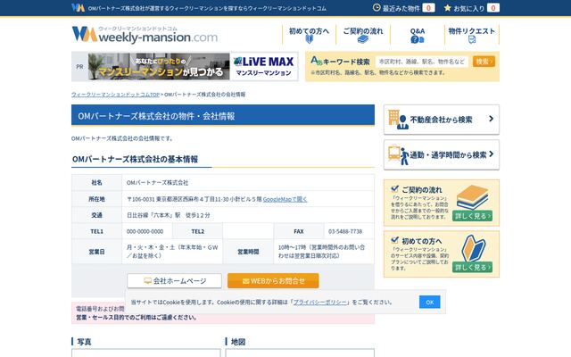Click the 〒106-0031 address text
The image size is (571, 357).
(x=194, y=199)
